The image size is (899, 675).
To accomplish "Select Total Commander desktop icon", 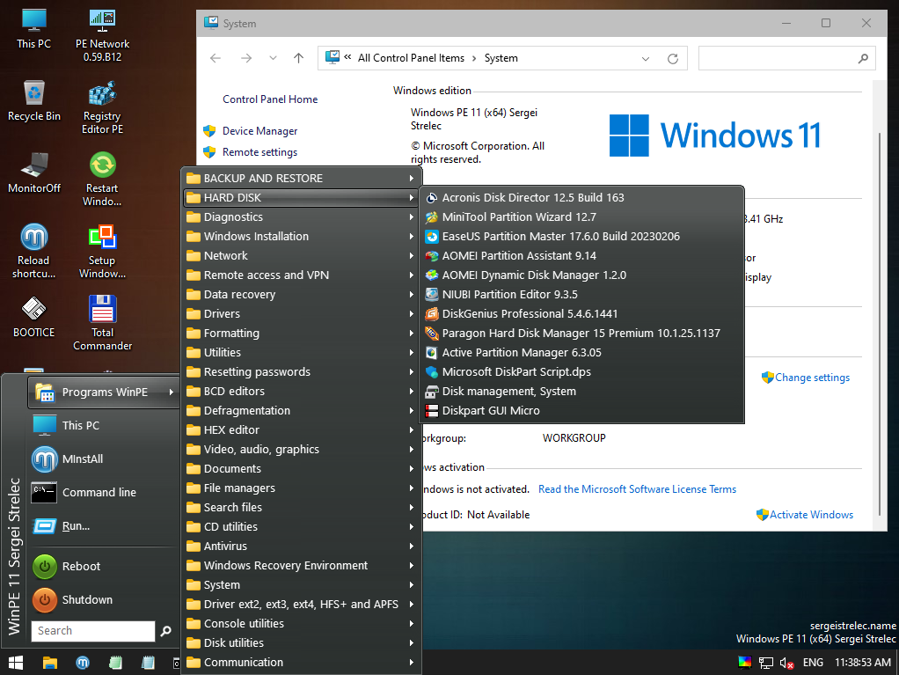I will (102, 323).
